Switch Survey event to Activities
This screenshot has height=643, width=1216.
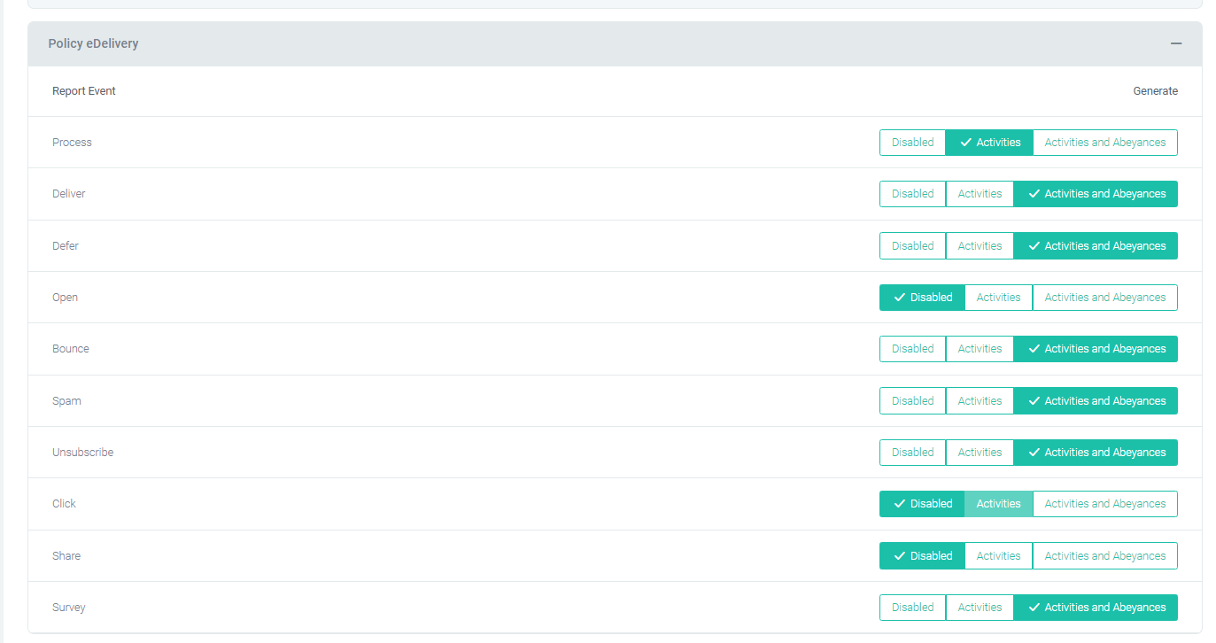980,607
